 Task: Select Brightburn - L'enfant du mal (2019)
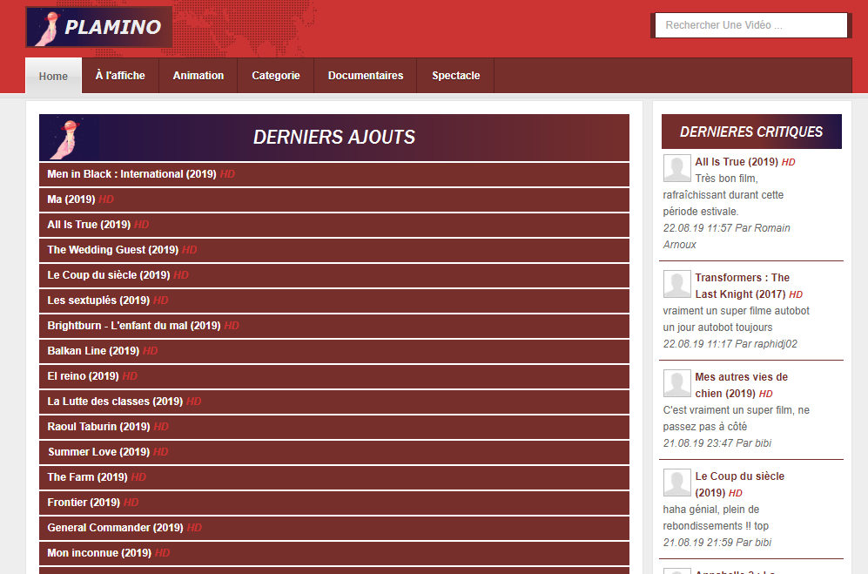click(x=334, y=326)
